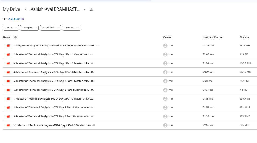The height and width of the screenshot is (143, 257).
Task: Open the Source filter dropdown
Action: [72, 28]
